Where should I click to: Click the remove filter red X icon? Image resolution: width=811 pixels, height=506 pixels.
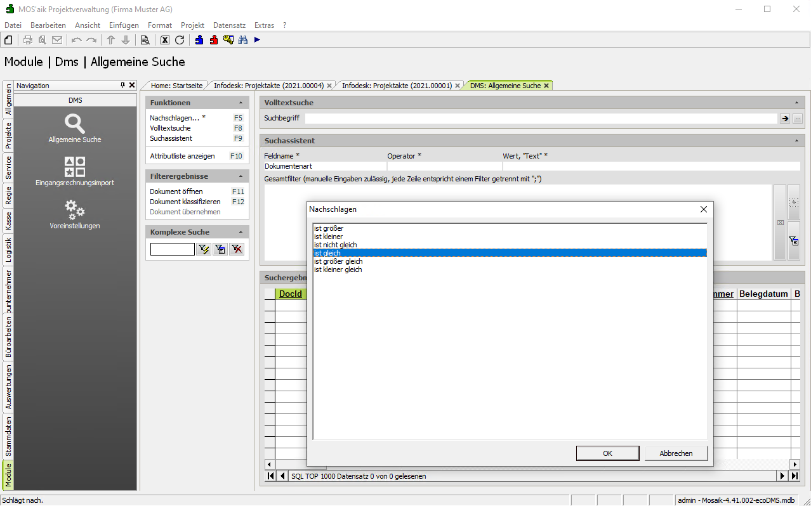[x=237, y=249]
